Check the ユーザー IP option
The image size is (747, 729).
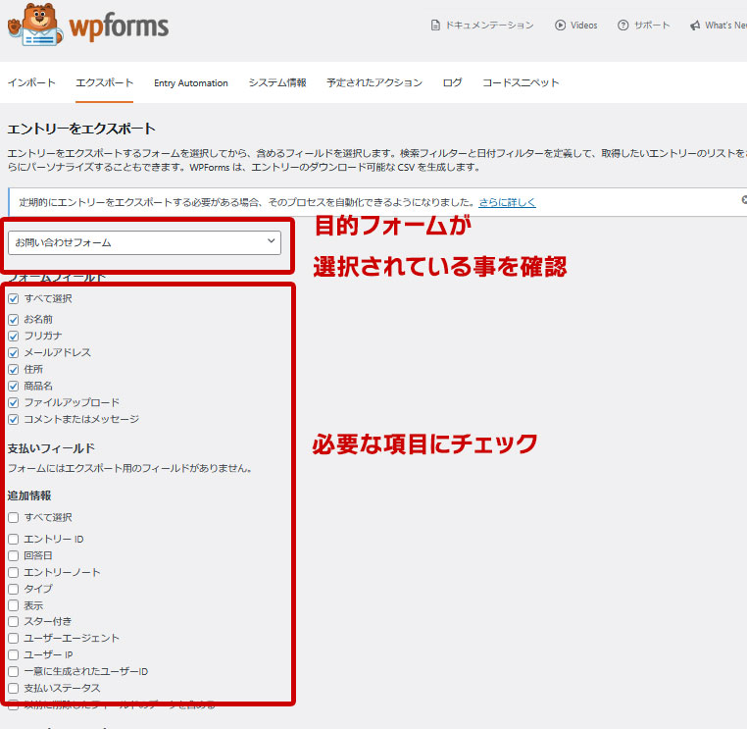[14, 655]
